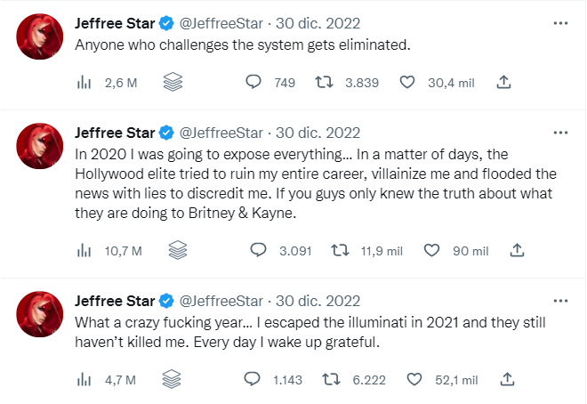Like the tweet with 90 mil likes
The height and width of the screenshot is (404, 587).
click(x=432, y=251)
